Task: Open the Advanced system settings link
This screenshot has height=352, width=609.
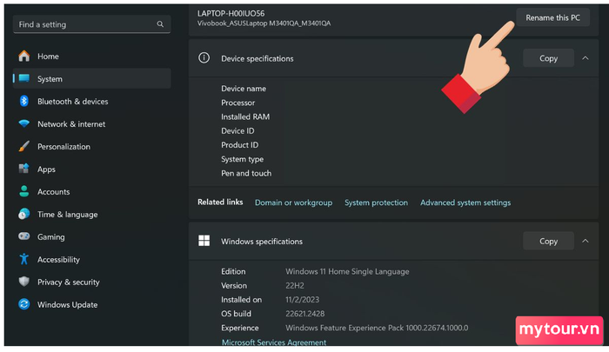Action: pyautogui.click(x=465, y=203)
